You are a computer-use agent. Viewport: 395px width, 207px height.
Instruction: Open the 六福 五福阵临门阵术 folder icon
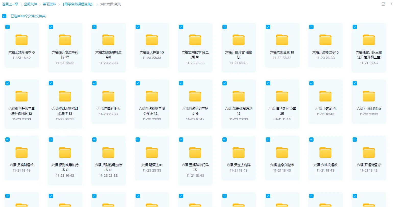click(195, 153)
